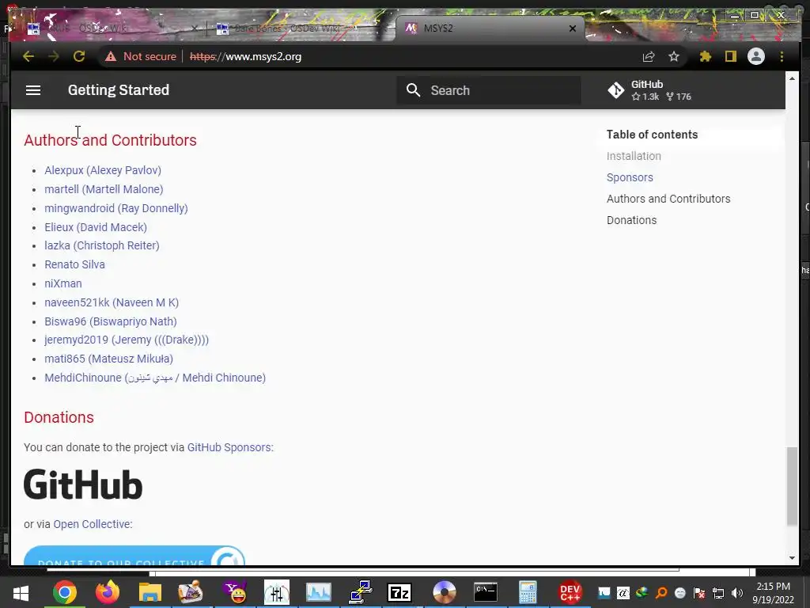This screenshot has width=810, height=608.
Task: Open Yahoo Messenger taskbar icon
Action: (235, 592)
